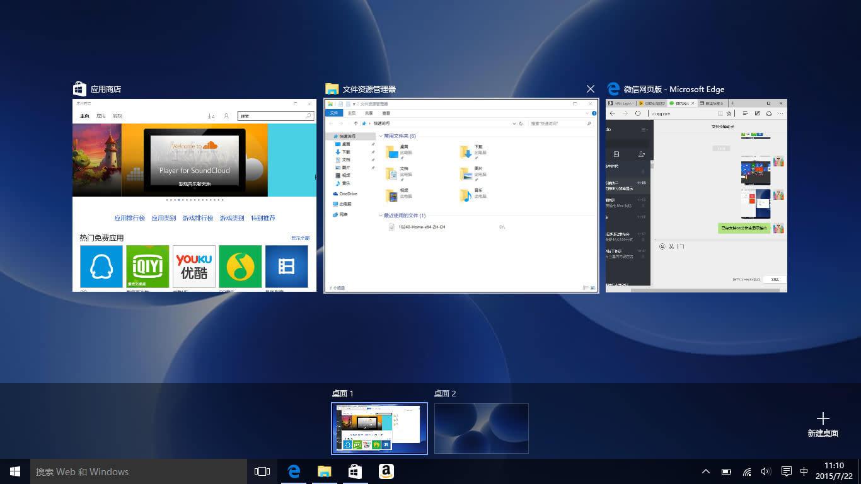Select the 桌面 1 desktop thumbnail
Viewport: 861px width, 484px height.
point(379,429)
